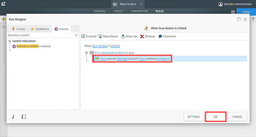Close the Rule Designer dialog

[245, 19]
